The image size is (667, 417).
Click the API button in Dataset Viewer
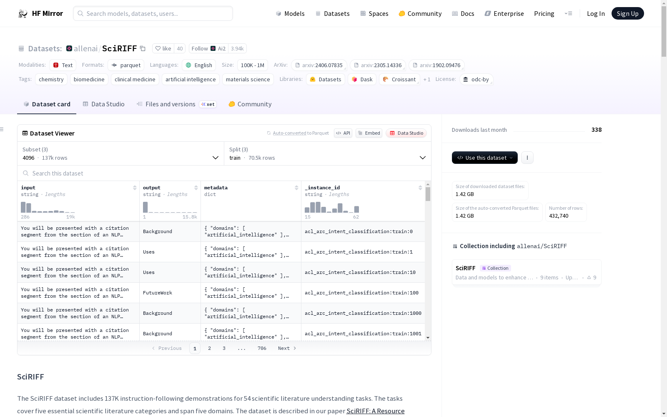click(x=343, y=133)
